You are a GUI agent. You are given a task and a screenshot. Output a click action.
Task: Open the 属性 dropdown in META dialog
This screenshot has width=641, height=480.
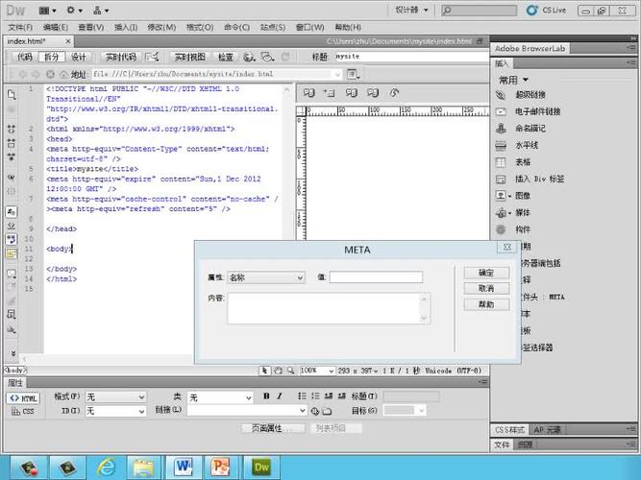(x=266, y=277)
